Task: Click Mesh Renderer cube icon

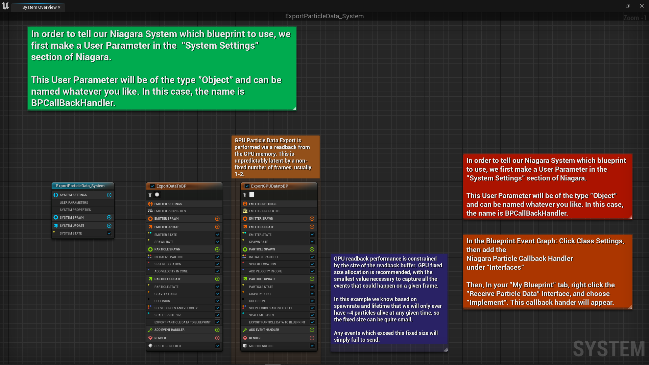Action: 245,346
